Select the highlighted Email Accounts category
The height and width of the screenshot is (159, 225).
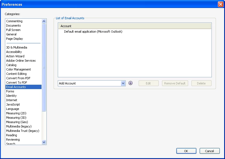[x=24, y=87]
